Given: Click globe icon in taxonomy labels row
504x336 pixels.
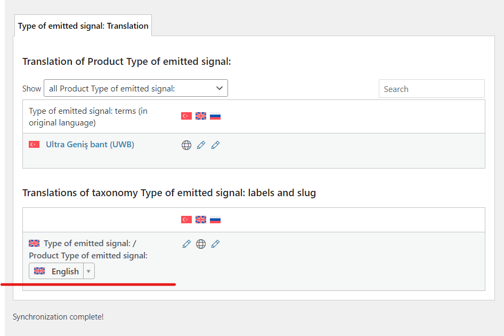Looking at the screenshot, I should click(201, 244).
